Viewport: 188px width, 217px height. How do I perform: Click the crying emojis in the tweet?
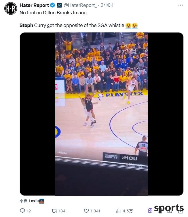131,26
